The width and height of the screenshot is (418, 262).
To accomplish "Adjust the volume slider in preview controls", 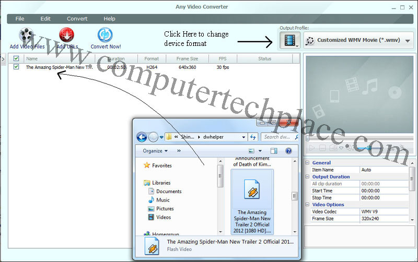I will (369, 148).
